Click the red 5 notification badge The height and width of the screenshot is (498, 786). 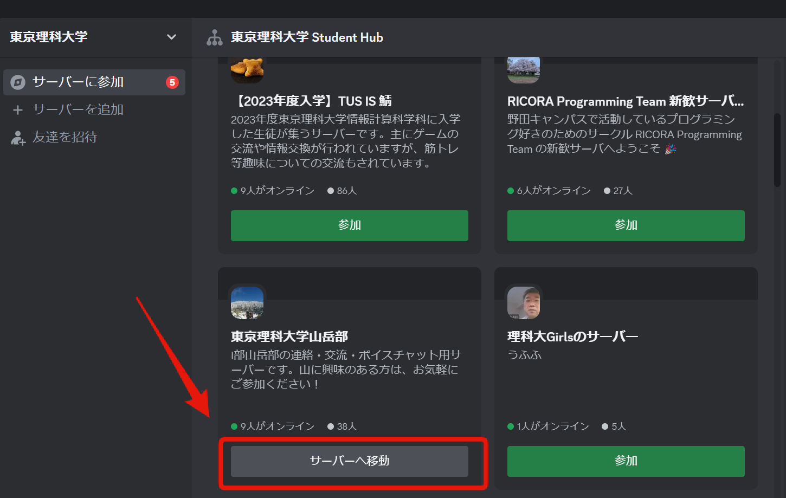[172, 82]
